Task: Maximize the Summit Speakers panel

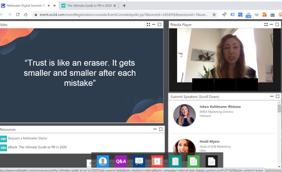Action: coord(277,97)
